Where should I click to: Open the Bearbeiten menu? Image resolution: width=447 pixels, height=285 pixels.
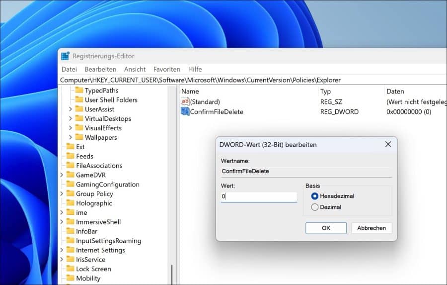pyautogui.click(x=100, y=69)
